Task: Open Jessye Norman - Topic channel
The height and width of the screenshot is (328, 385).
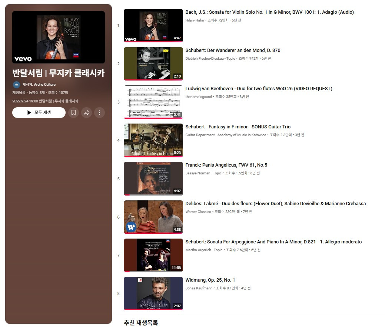Action: 203,173
